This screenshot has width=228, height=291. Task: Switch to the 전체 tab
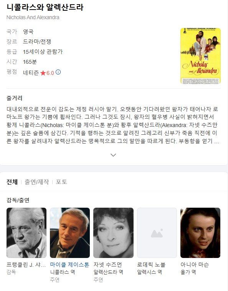[x=12, y=182]
